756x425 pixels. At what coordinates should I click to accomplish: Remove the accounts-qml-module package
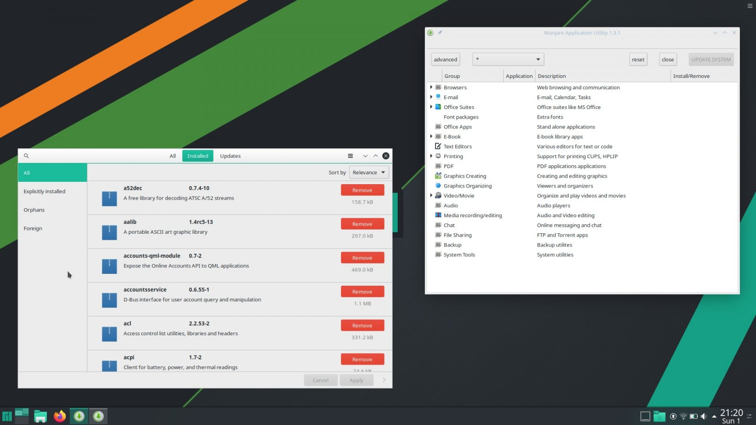(362, 258)
